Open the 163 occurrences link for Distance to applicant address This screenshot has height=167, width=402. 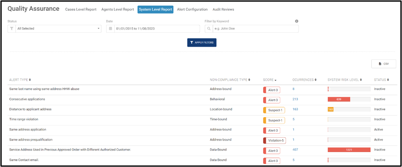[x=295, y=109]
